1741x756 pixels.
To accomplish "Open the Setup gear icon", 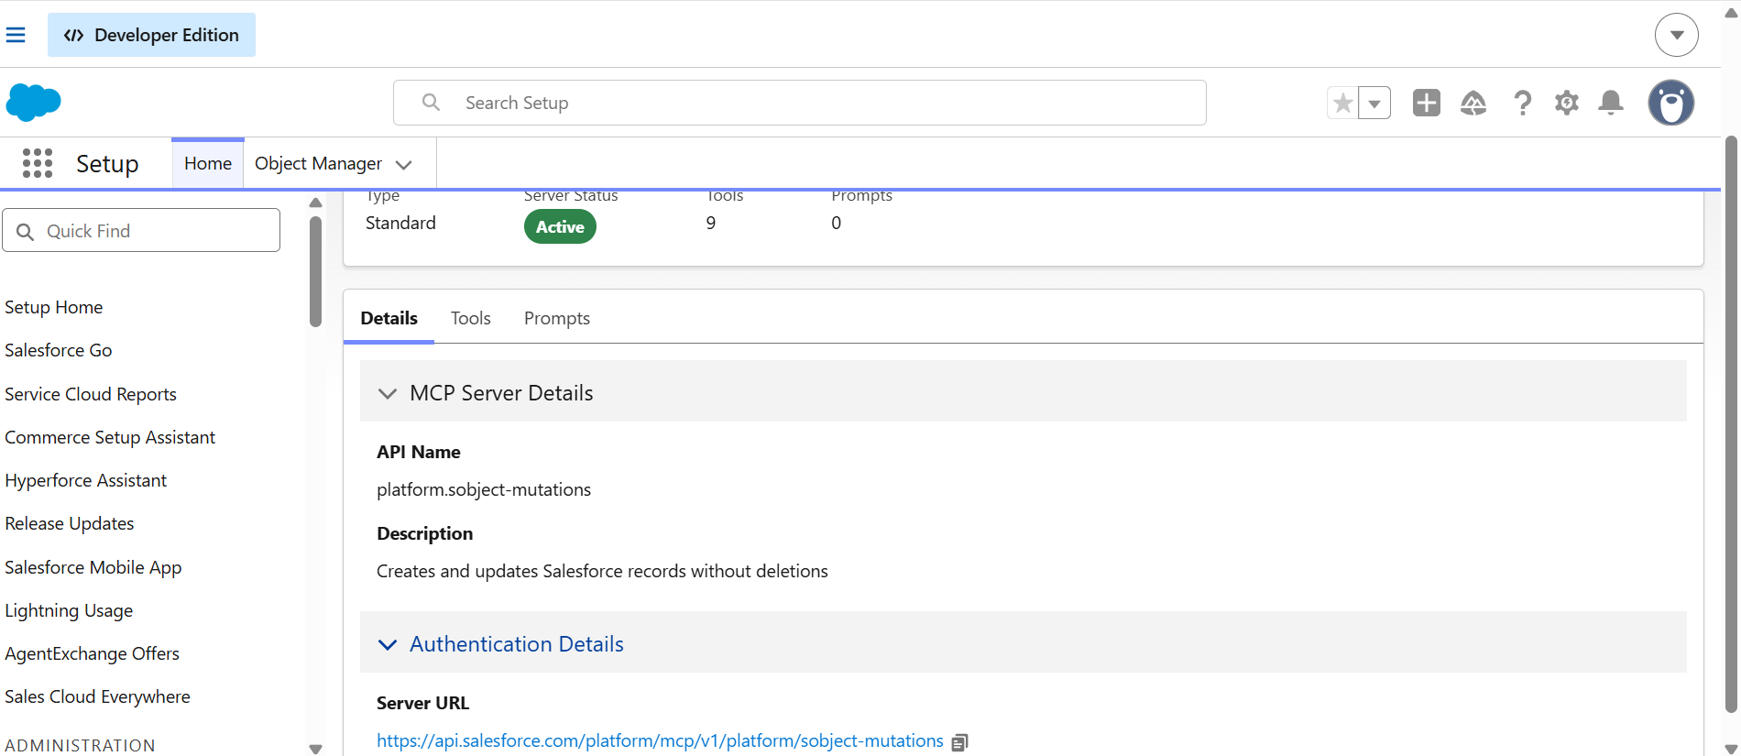I will (1567, 103).
